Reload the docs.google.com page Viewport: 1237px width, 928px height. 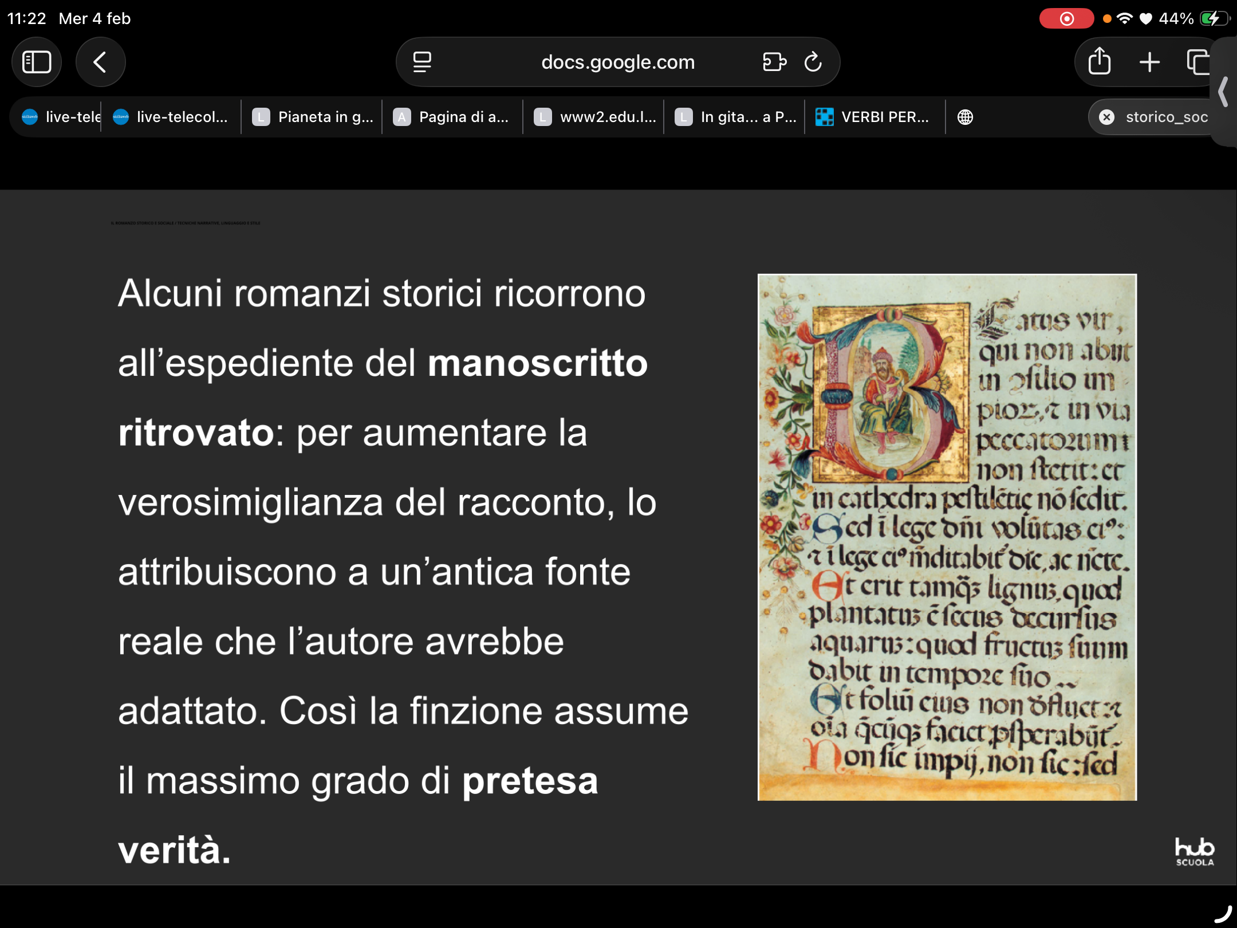pos(813,62)
